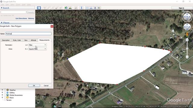193x108 pixels.
Task: Click the look-around compass ring
Action: (x=187, y=17)
